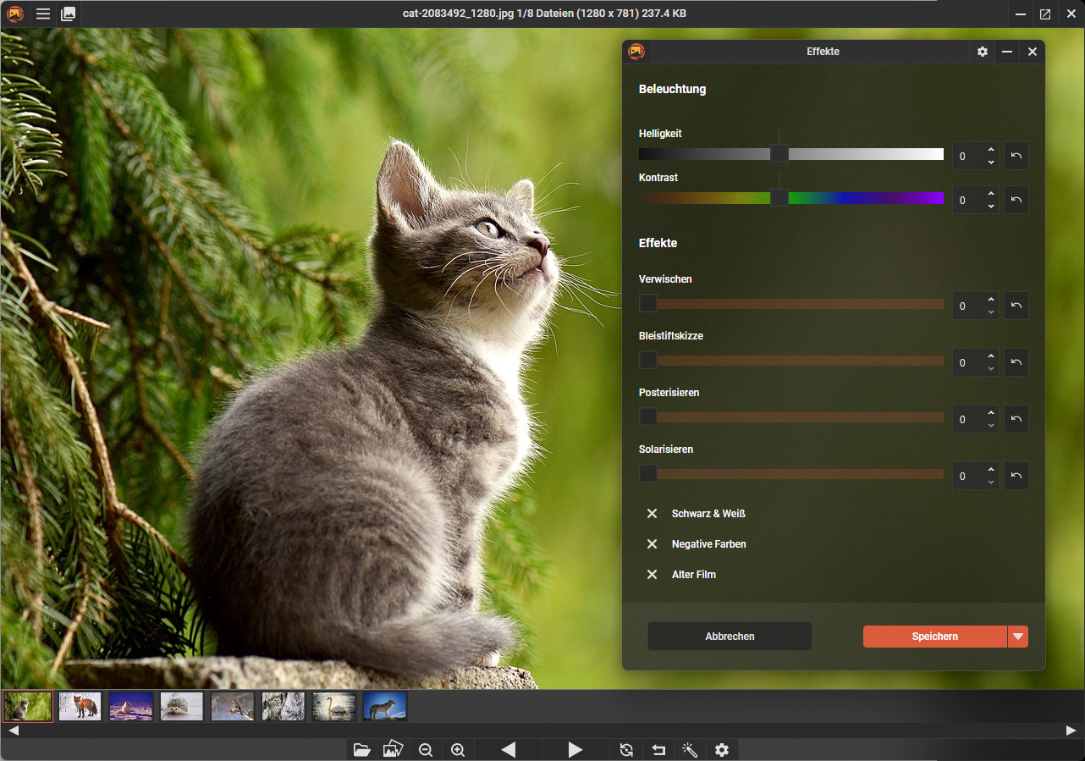
Task: Zoom out using the magnifier minus icon
Action: (426, 750)
